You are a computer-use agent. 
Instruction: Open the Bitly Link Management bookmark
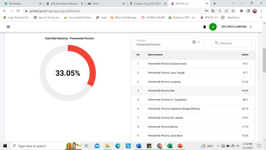pyautogui.click(x=124, y=17)
